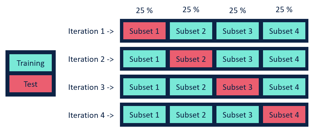Select the red Subset 4 in Iteration 4

click(284, 115)
